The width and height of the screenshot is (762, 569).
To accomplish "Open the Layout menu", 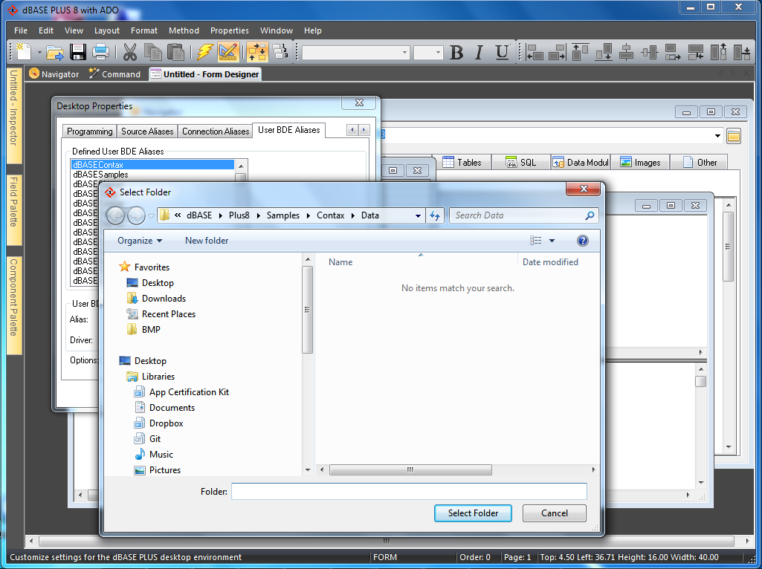I will point(107,30).
